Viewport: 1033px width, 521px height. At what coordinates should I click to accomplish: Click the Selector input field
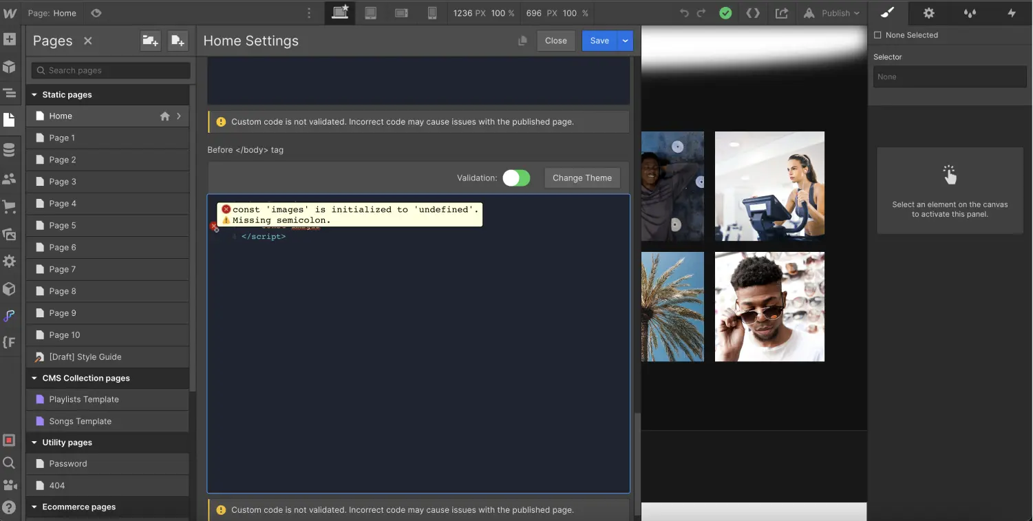click(x=950, y=77)
